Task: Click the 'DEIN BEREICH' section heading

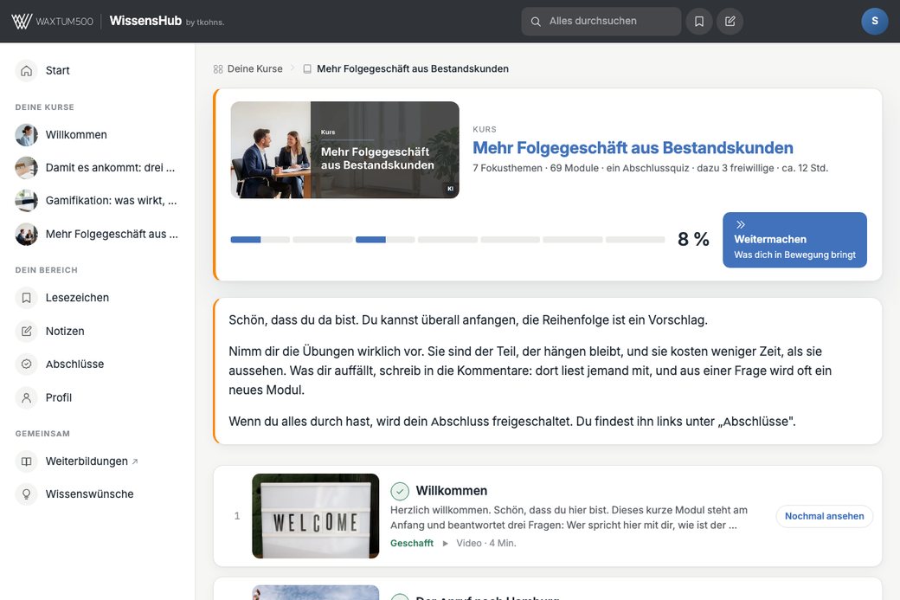Action: pyautogui.click(x=47, y=270)
